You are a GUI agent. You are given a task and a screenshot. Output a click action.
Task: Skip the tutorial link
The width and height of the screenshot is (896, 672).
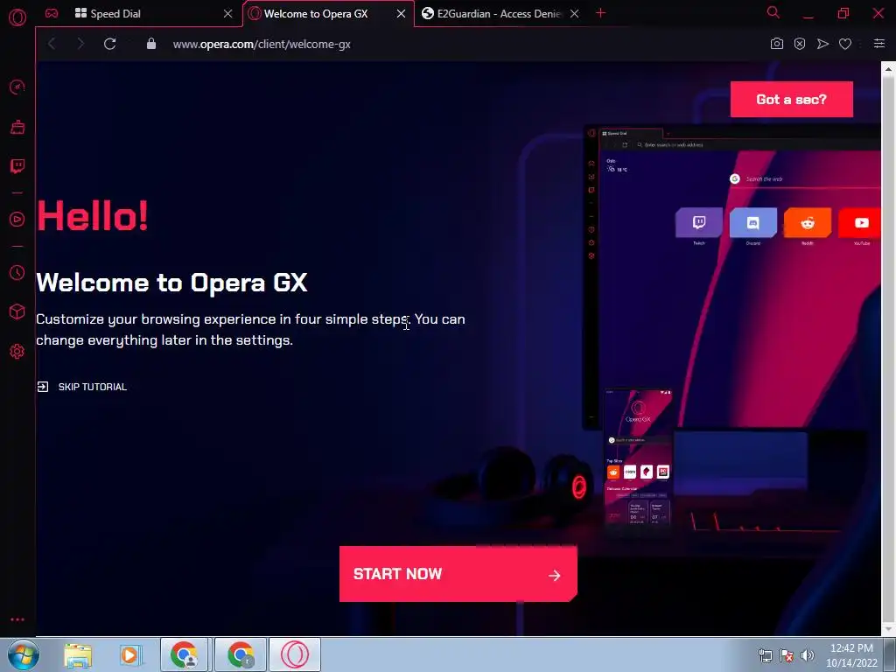pyautogui.click(x=82, y=387)
